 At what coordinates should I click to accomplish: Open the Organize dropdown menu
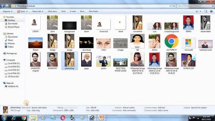(7, 11)
